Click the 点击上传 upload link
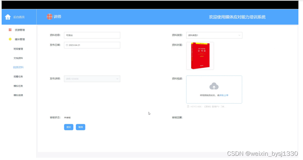303x160 pixels. [224, 95]
